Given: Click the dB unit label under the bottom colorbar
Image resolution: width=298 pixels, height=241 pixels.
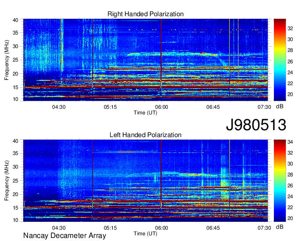Looking at the screenshot, I should pos(280,227).
